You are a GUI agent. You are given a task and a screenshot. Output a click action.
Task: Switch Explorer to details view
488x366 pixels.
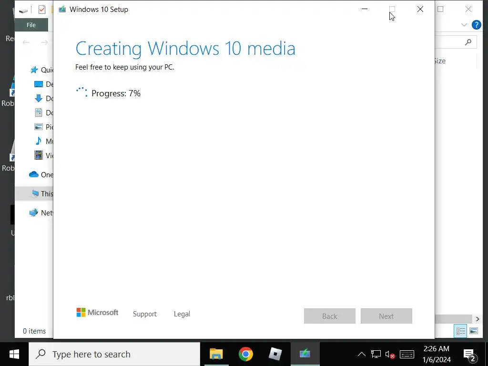[461, 331]
